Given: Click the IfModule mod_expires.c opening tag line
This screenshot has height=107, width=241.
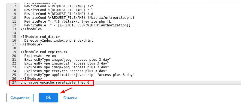Looking at the screenshot, I should (44, 52).
